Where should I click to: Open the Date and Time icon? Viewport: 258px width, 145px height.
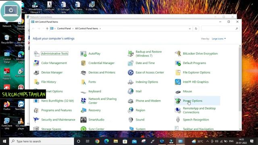[131, 63]
